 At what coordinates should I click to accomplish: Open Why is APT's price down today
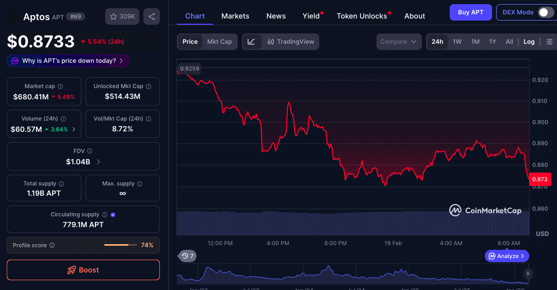click(x=68, y=61)
